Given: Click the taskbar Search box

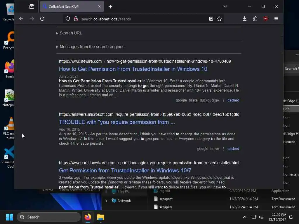Looking at the screenshot, I should pos(49,217).
